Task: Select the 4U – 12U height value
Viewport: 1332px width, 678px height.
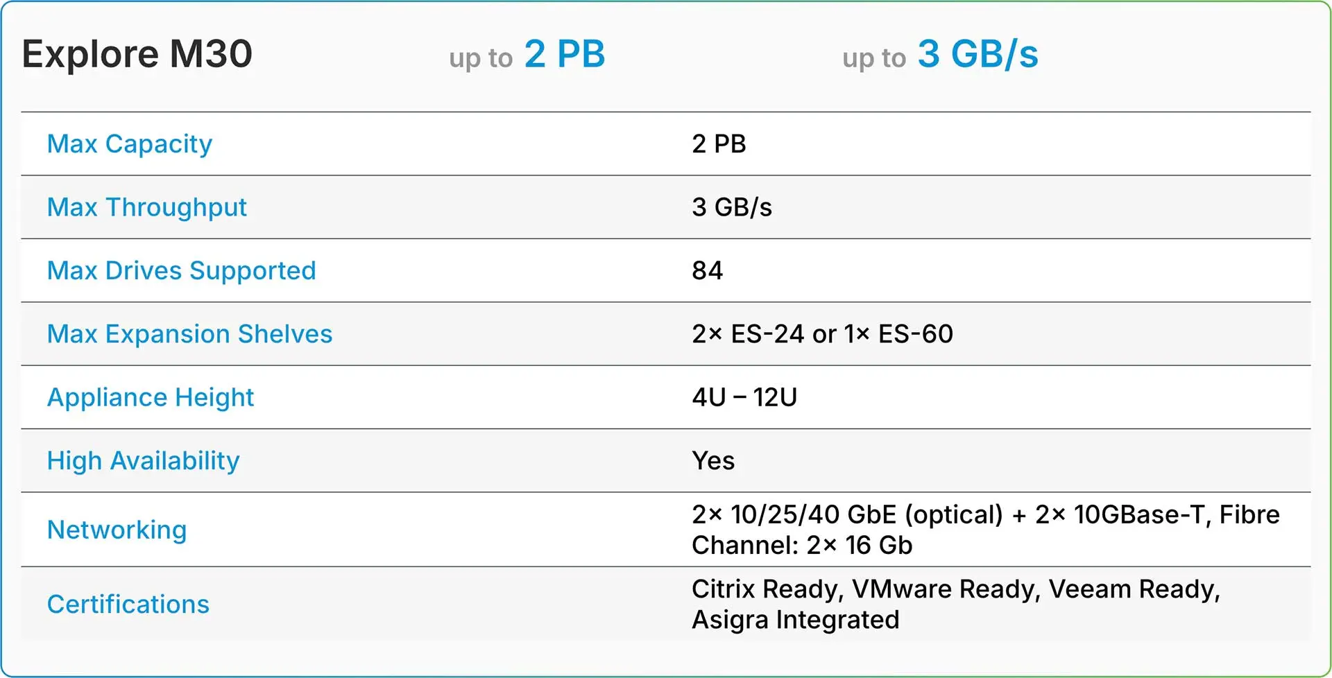Action: tap(744, 397)
